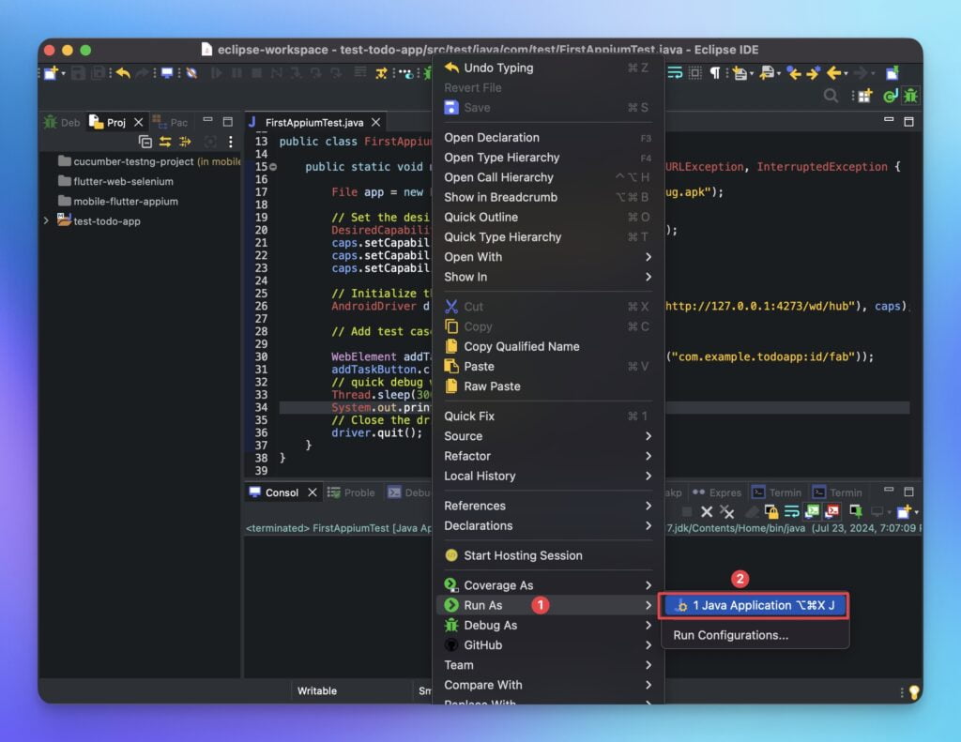Screen dimensions: 961x742
Task: Open the New wizard dropdown arrow
Action: [x=63, y=73]
